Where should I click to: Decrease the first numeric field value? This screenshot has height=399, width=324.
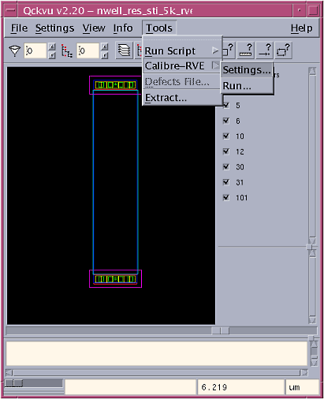pos(52,55)
